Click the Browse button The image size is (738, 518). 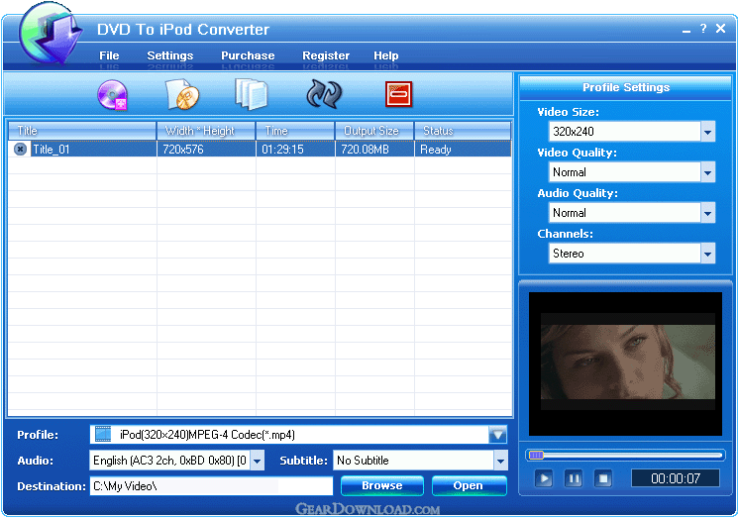382,485
